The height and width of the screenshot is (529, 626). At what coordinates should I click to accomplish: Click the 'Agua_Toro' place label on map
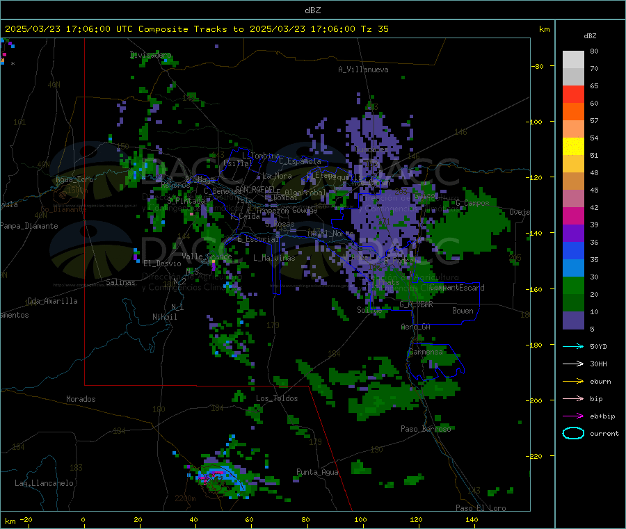(x=74, y=179)
